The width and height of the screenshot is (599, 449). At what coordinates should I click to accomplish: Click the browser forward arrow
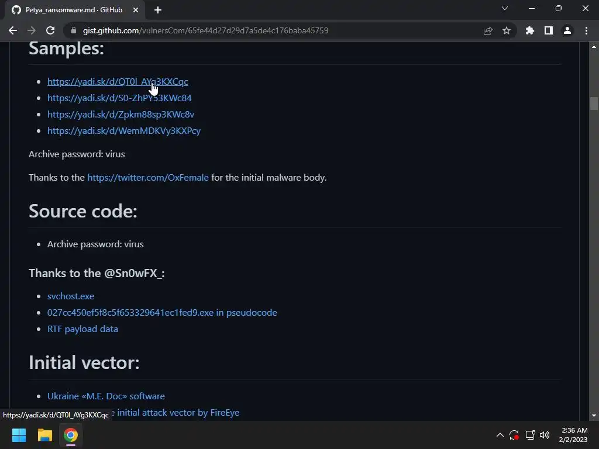point(32,30)
